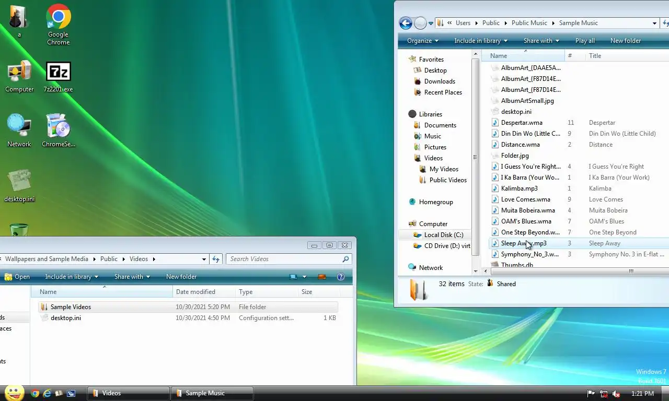Select Despertar.wma file
Screen dimensions: 669x401
coord(522,123)
